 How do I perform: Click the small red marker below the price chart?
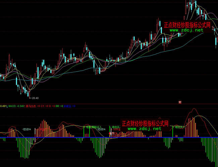click(x=180, y=102)
